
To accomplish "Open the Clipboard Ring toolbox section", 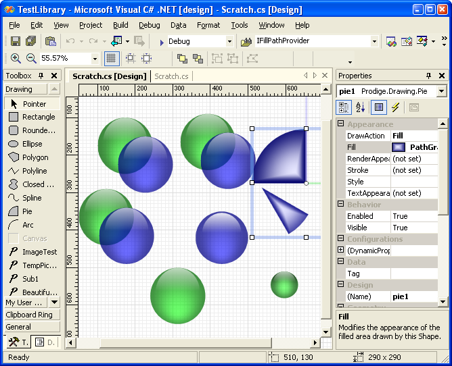I will pos(32,315).
